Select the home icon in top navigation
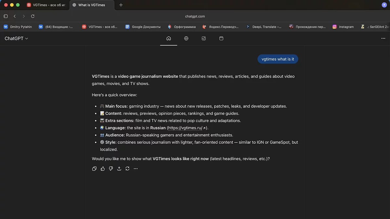Image resolution: width=390 pixels, height=219 pixels. point(169,39)
